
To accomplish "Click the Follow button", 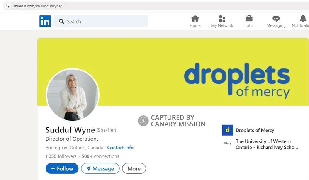I will click(x=62, y=168).
